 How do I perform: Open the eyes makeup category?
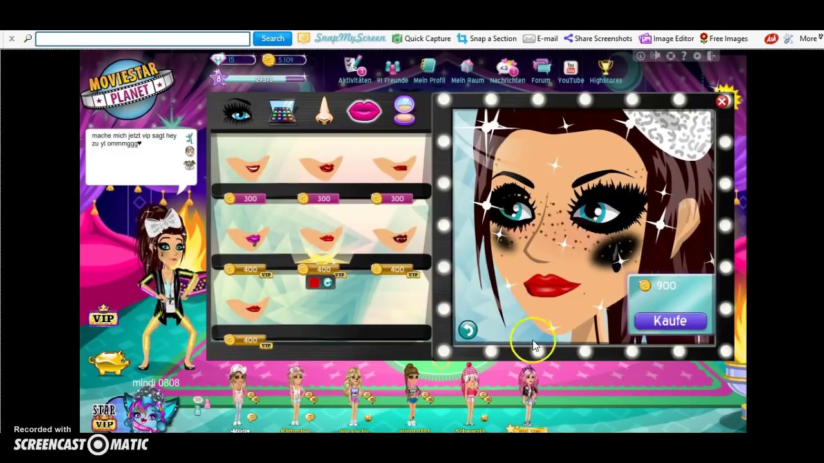(237, 112)
